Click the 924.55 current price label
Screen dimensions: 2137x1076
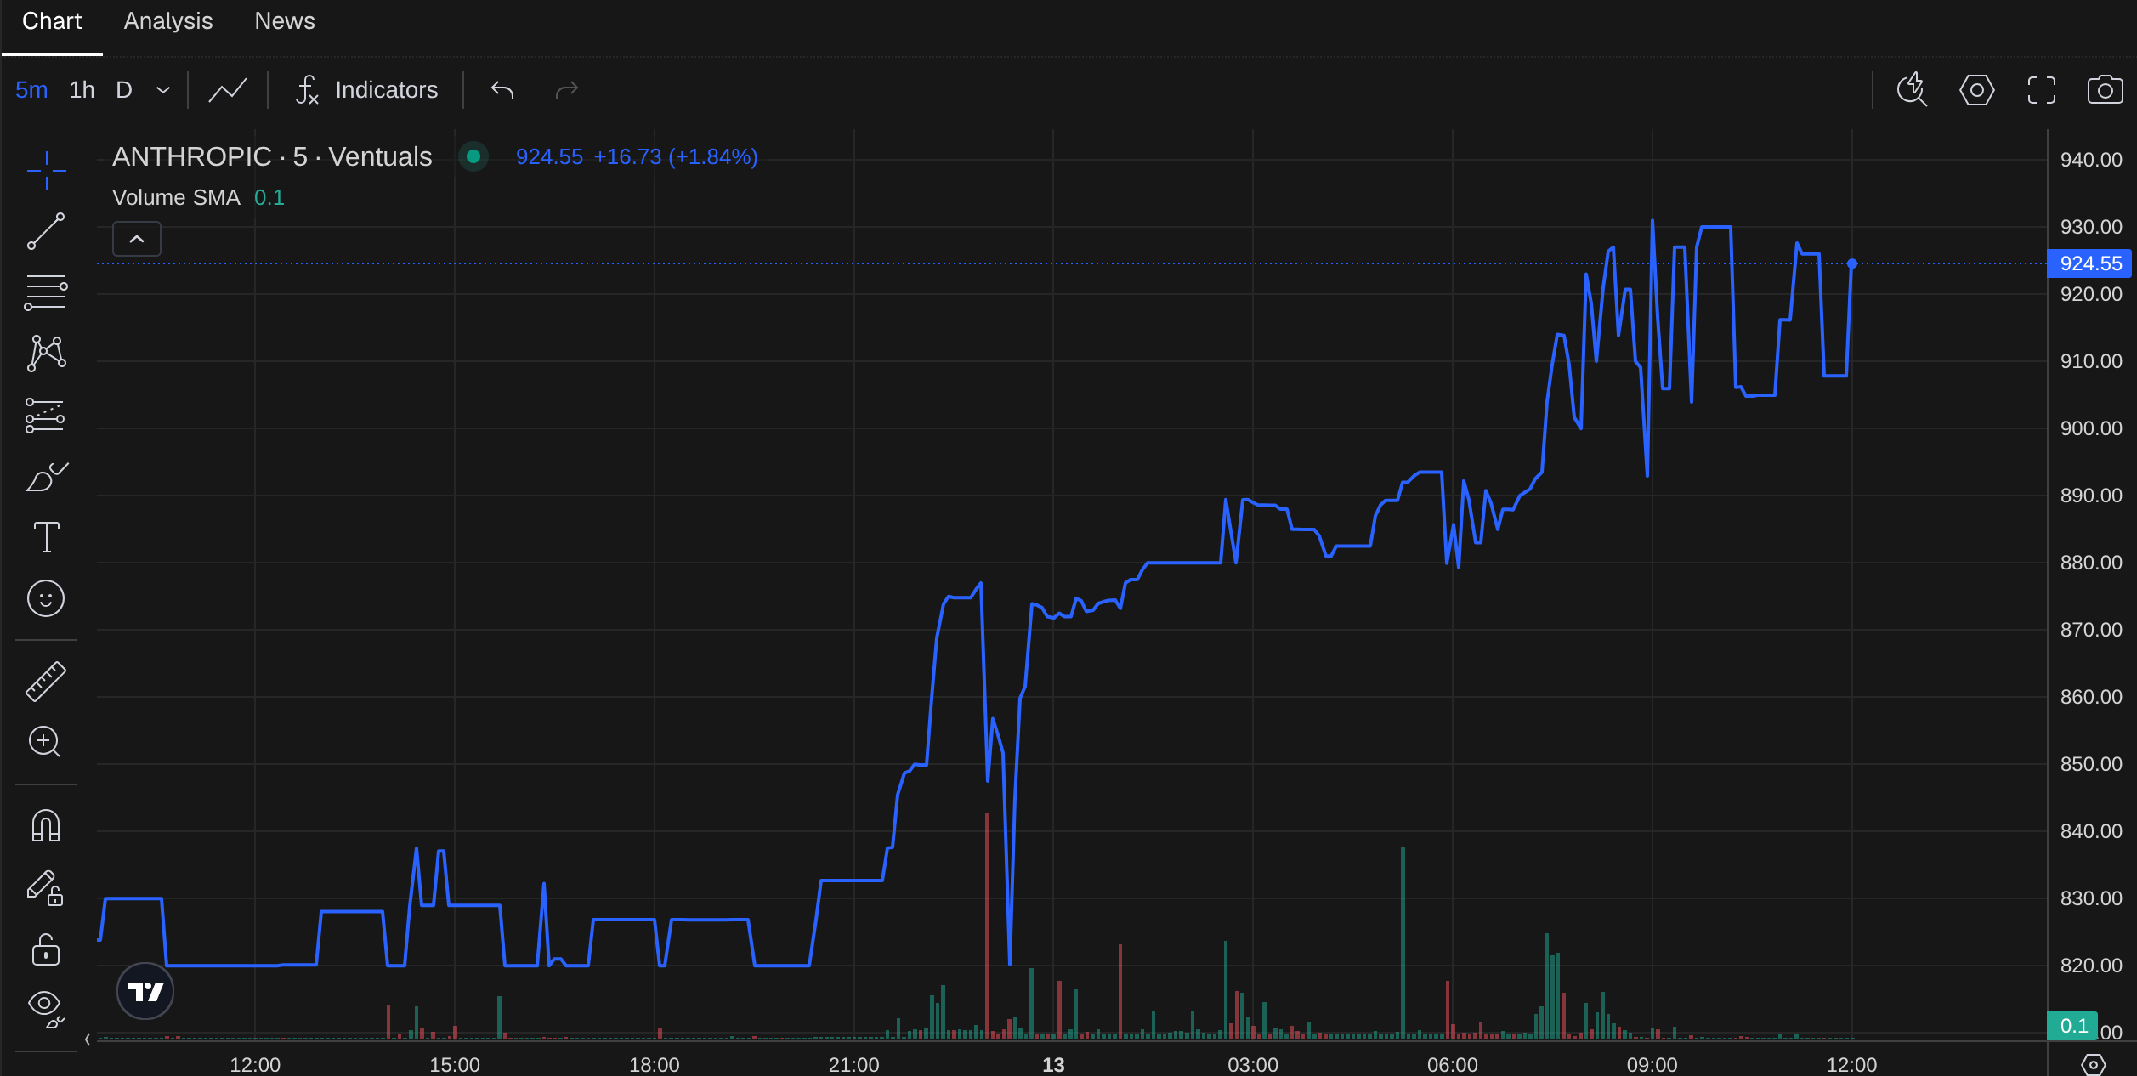pos(2090,263)
